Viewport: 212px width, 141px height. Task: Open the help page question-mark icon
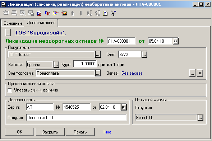[x=105, y=13]
